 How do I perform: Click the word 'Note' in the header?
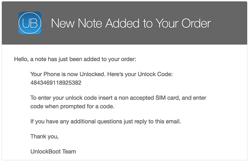point(88,23)
